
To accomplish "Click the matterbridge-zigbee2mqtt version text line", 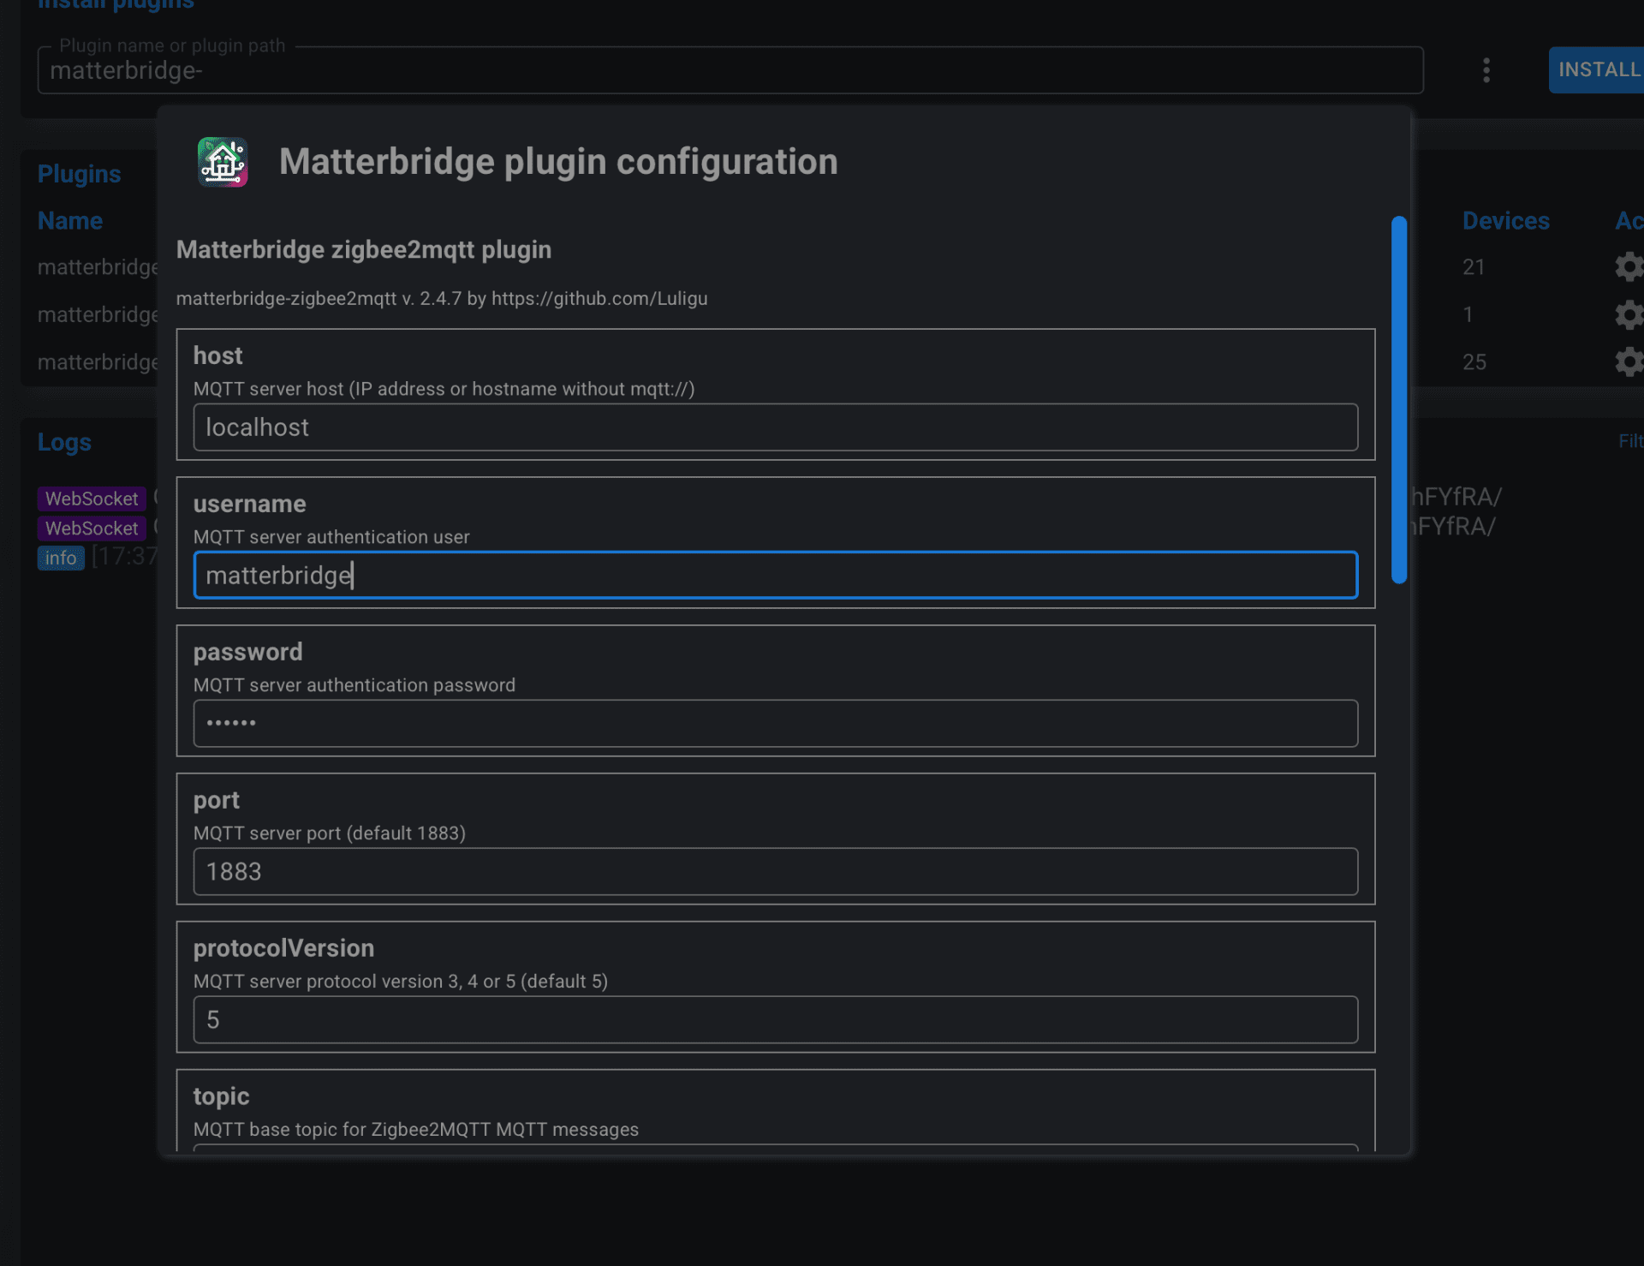I will (442, 299).
